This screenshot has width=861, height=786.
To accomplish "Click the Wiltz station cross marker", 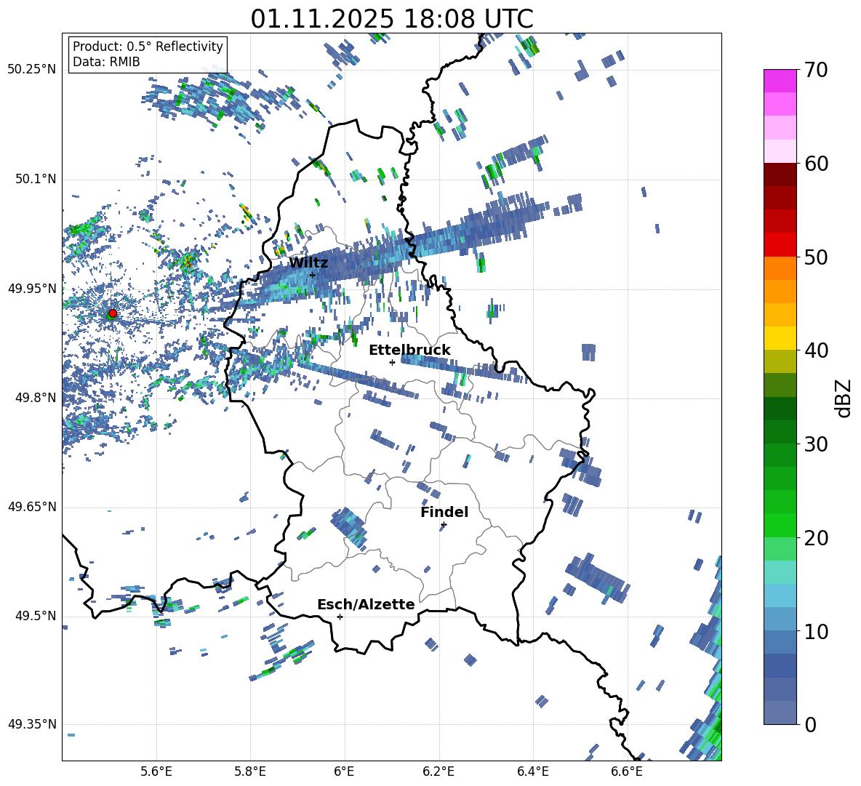I will click(x=313, y=275).
